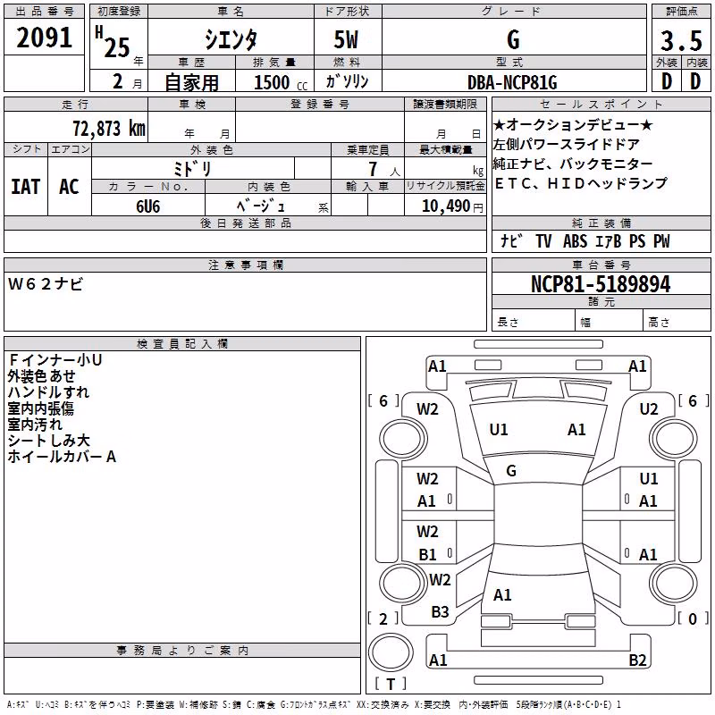Click the evaluation score 3.5
The width and height of the screenshot is (715, 715).
[681, 41]
